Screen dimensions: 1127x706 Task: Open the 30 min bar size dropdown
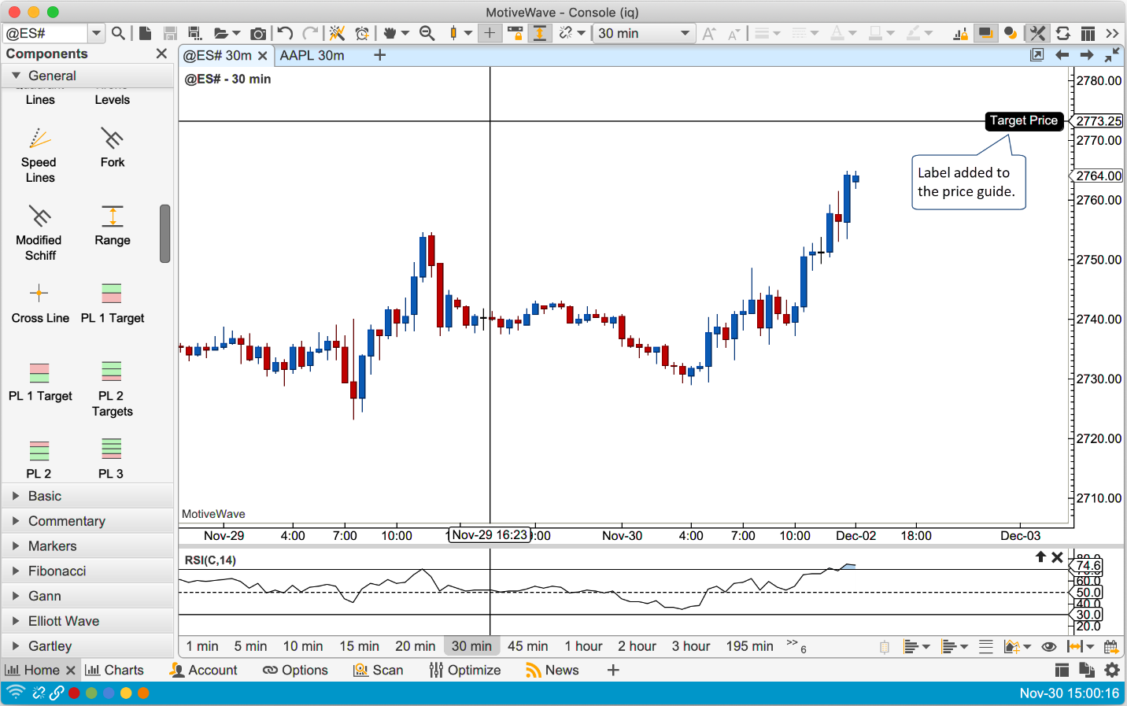[x=643, y=33]
